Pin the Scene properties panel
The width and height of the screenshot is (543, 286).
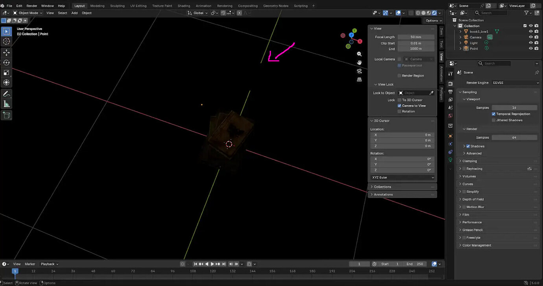537,72
